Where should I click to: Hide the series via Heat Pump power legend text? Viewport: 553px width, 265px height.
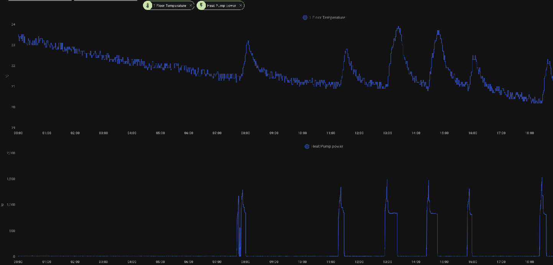(327, 146)
